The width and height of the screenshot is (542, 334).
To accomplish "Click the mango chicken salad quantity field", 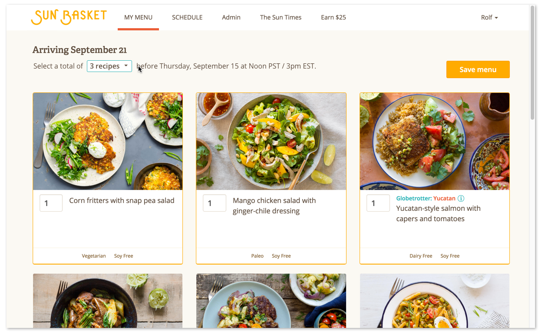I will tap(215, 203).
